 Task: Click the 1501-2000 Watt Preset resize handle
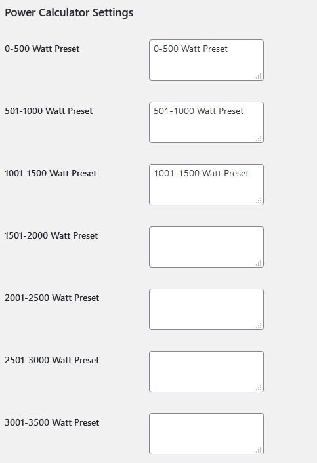coord(259,263)
